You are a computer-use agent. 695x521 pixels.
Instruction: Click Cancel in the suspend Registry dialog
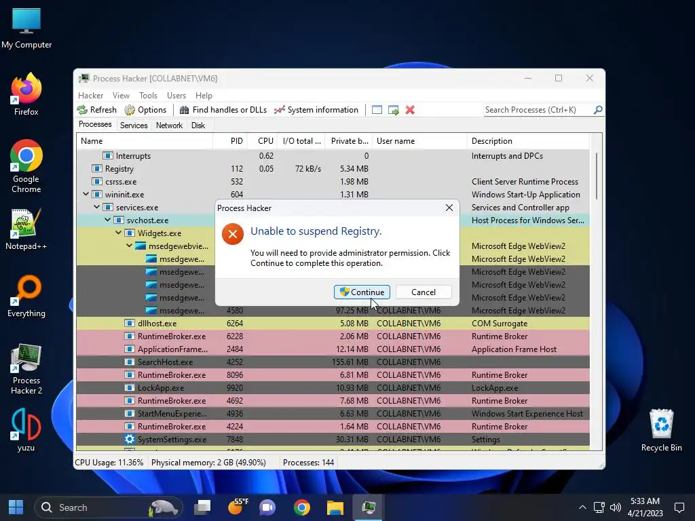pyautogui.click(x=424, y=292)
